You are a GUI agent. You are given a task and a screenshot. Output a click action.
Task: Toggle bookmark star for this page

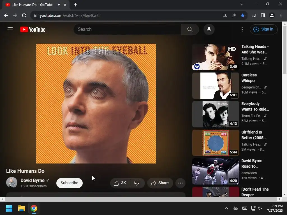(243, 16)
